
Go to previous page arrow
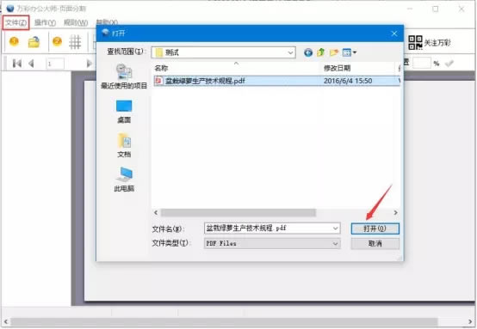31,64
